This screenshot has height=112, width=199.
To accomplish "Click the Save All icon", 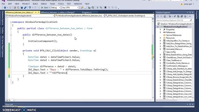I will click(25, 8).
